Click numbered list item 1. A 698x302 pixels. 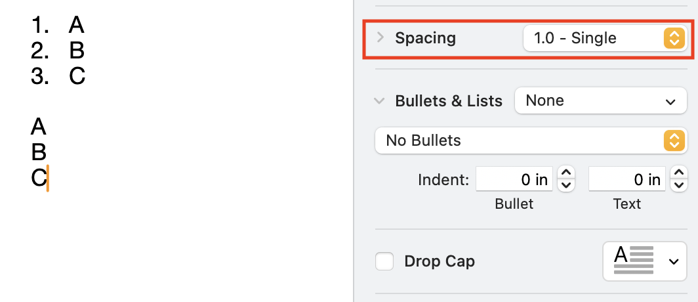(77, 25)
